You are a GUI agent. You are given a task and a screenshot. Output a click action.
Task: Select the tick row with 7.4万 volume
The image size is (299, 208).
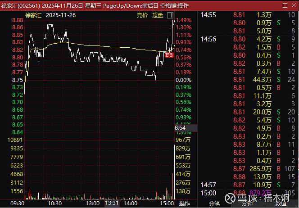[248, 72]
